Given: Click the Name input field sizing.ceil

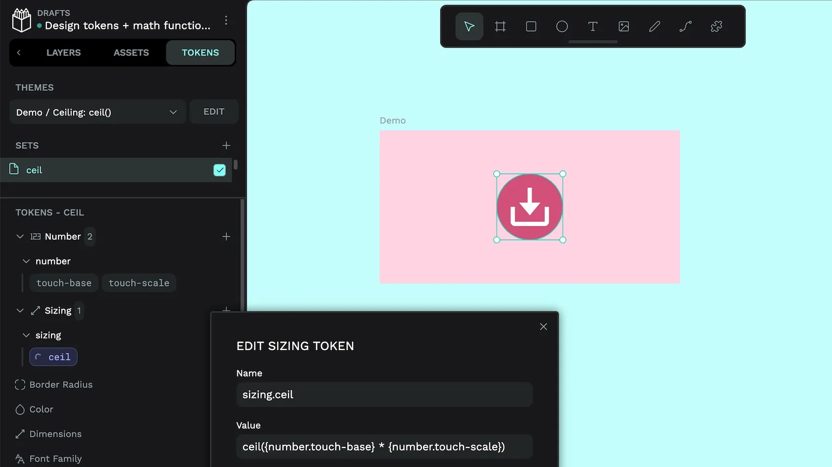Looking at the screenshot, I should [x=384, y=395].
